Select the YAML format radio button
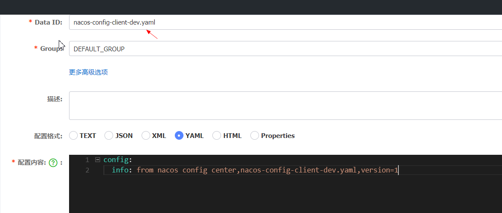 [179, 135]
